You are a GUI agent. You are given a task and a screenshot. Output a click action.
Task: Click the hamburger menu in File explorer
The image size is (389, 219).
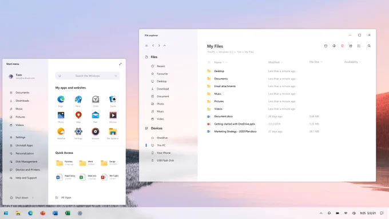coord(146,46)
